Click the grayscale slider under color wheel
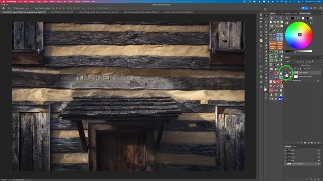 (x=299, y=51)
